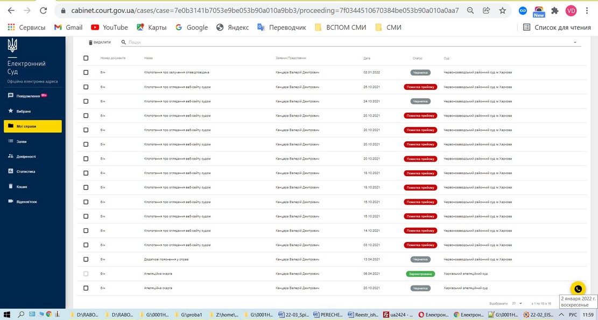This screenshot has height=320, width=598.
Task: Click Зареєстровано status badge
Action: click(x=420, y=274)
